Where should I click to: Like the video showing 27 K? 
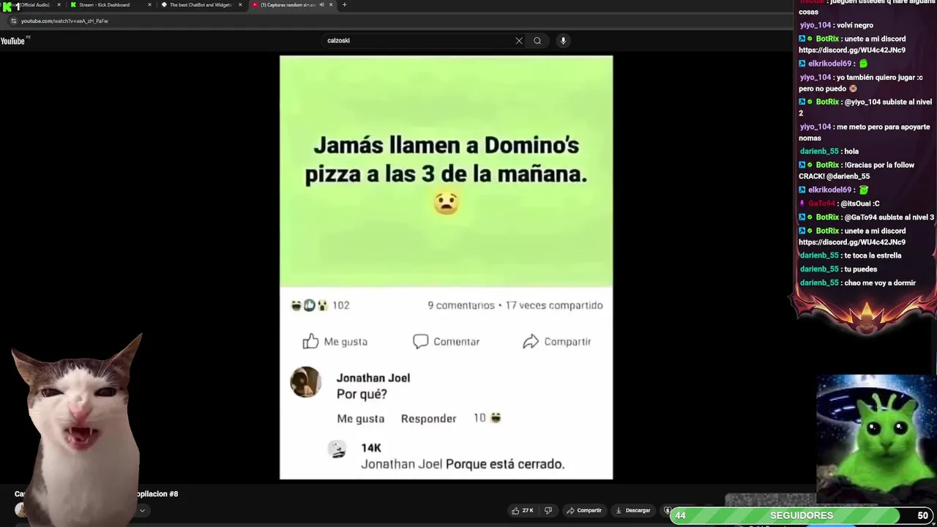[x=523, y=510]
